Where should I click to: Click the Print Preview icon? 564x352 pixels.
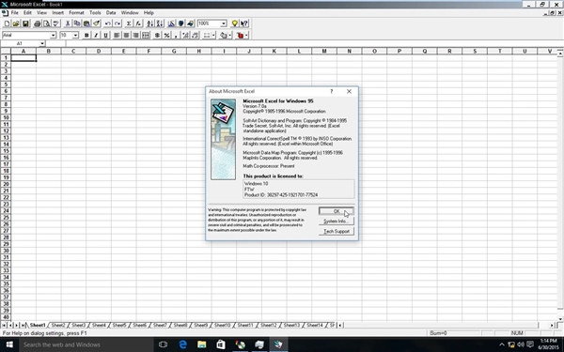click(x=47, y=23)
